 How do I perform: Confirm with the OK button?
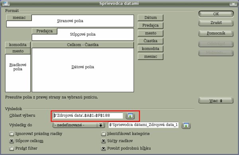(216, 14)
